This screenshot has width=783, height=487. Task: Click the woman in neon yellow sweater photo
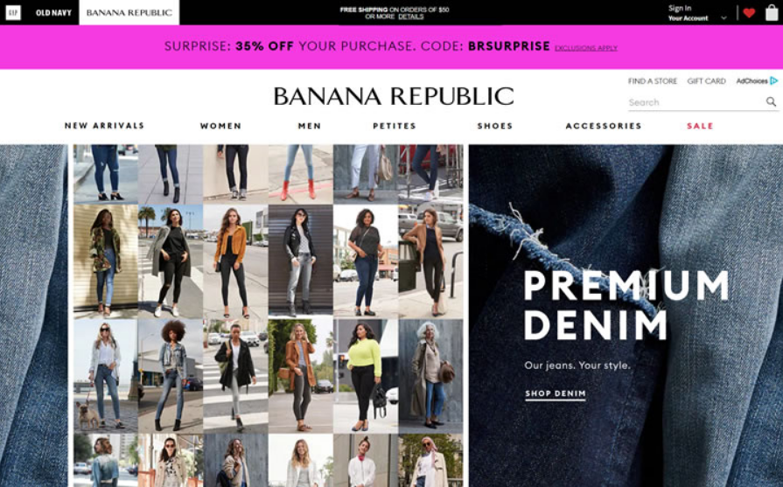click(x=366, y=376)
